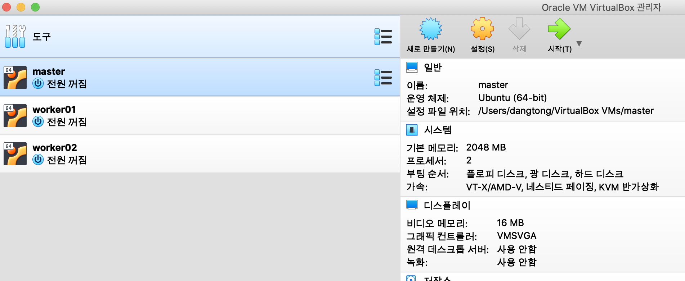Click the Display (디스플레이) section icon

point(412,205)
